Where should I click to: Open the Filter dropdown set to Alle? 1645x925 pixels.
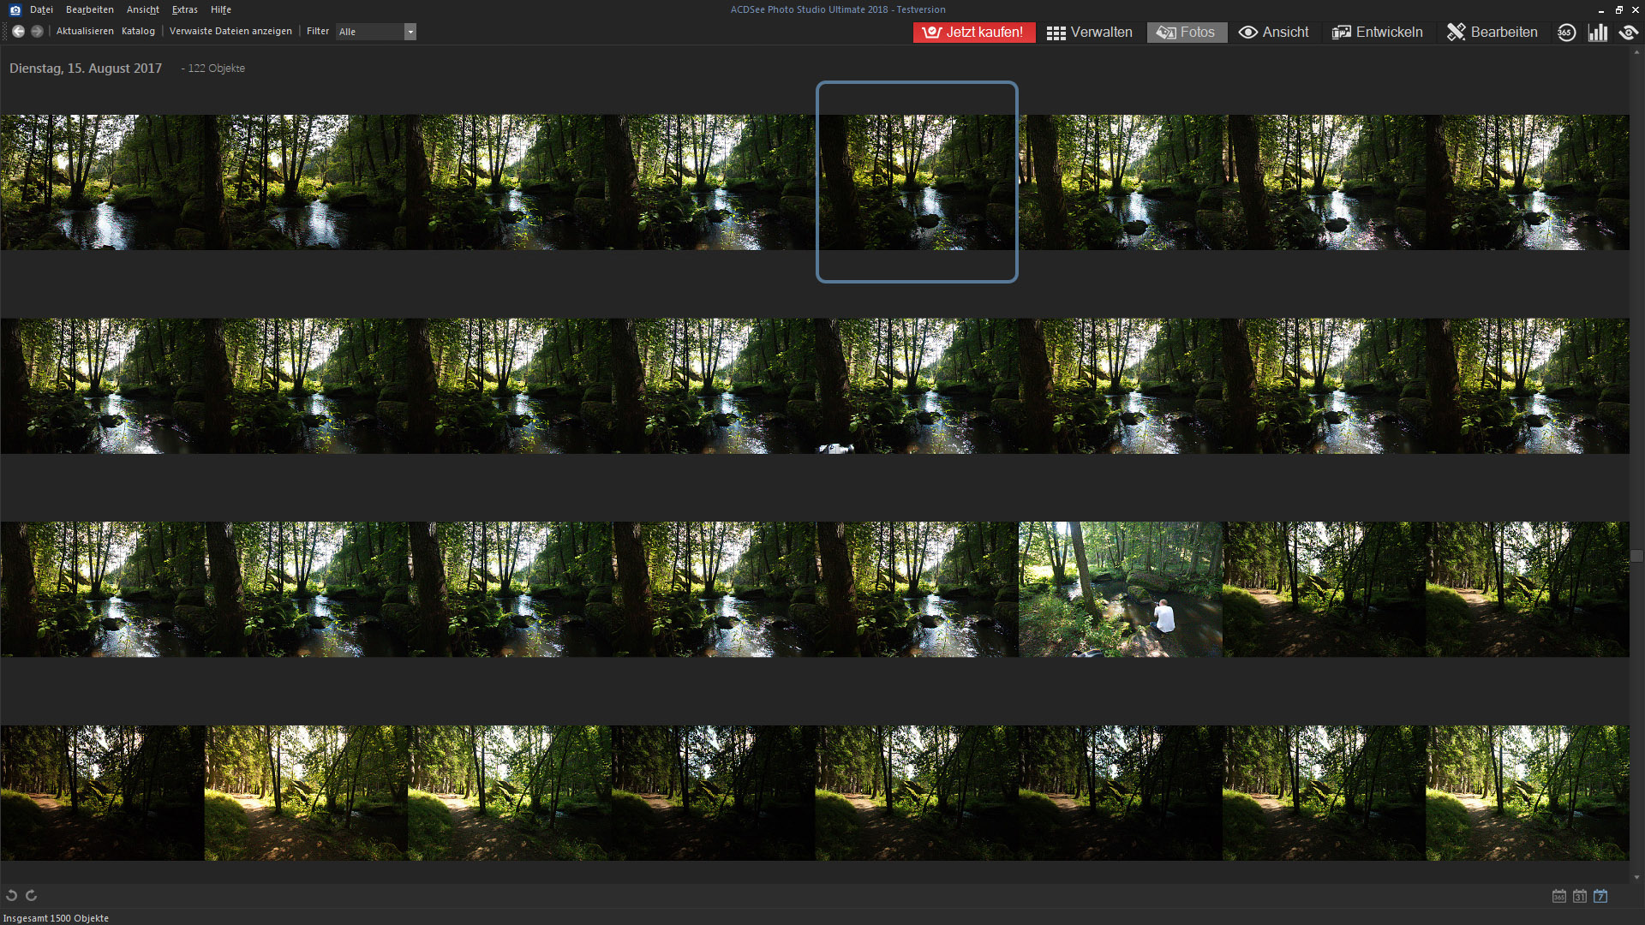(376, 32)
